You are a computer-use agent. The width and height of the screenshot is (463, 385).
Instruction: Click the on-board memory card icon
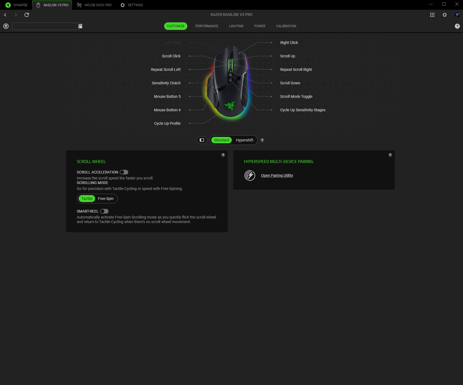(80, 26)
